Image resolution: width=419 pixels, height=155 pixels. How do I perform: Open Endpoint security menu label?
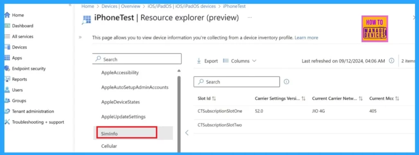29,69
